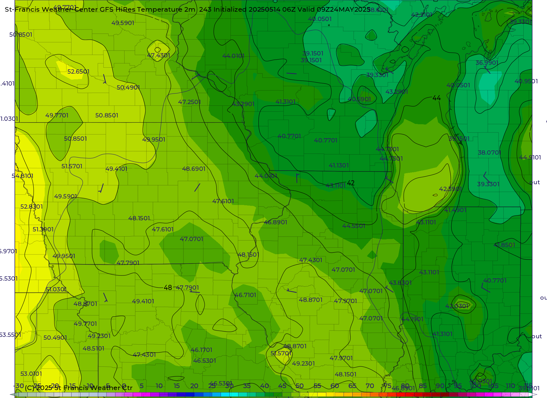Click the temperature value 44.5501
Image resolution: width=547 pixels, height=398 pixels.
(x=354, y=226)
